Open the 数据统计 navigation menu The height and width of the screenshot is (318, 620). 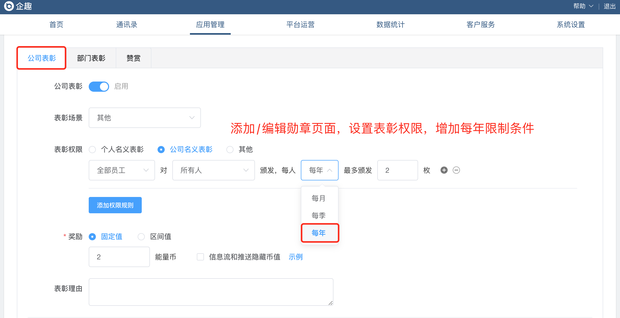point(390,25)
